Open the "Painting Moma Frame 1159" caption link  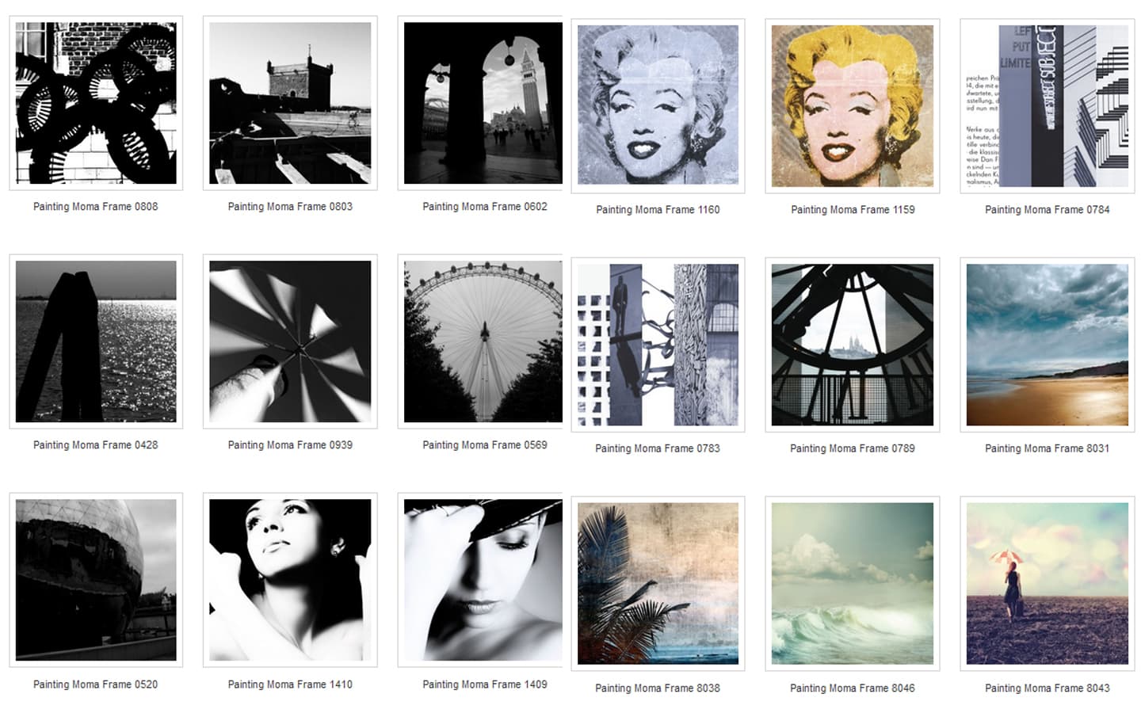853,210
